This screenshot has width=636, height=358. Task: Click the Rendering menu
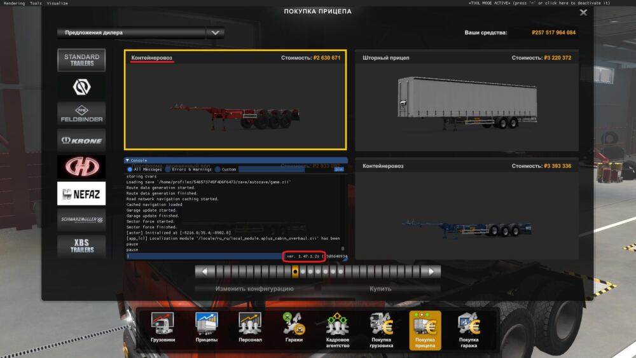click(13, 3)
